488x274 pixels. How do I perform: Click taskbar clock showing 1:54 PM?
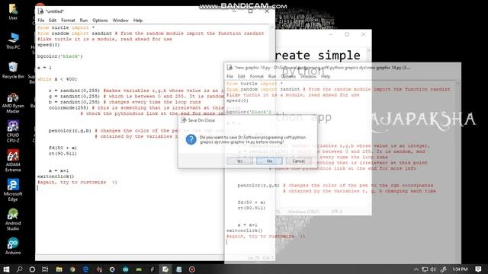click(460, 269)
